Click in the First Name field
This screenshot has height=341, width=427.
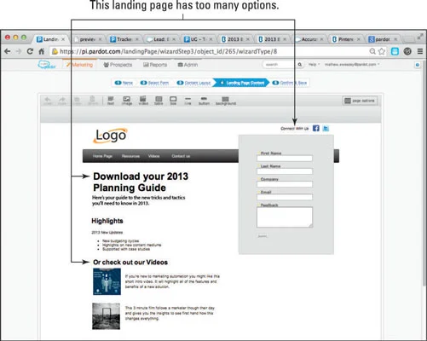285,159
